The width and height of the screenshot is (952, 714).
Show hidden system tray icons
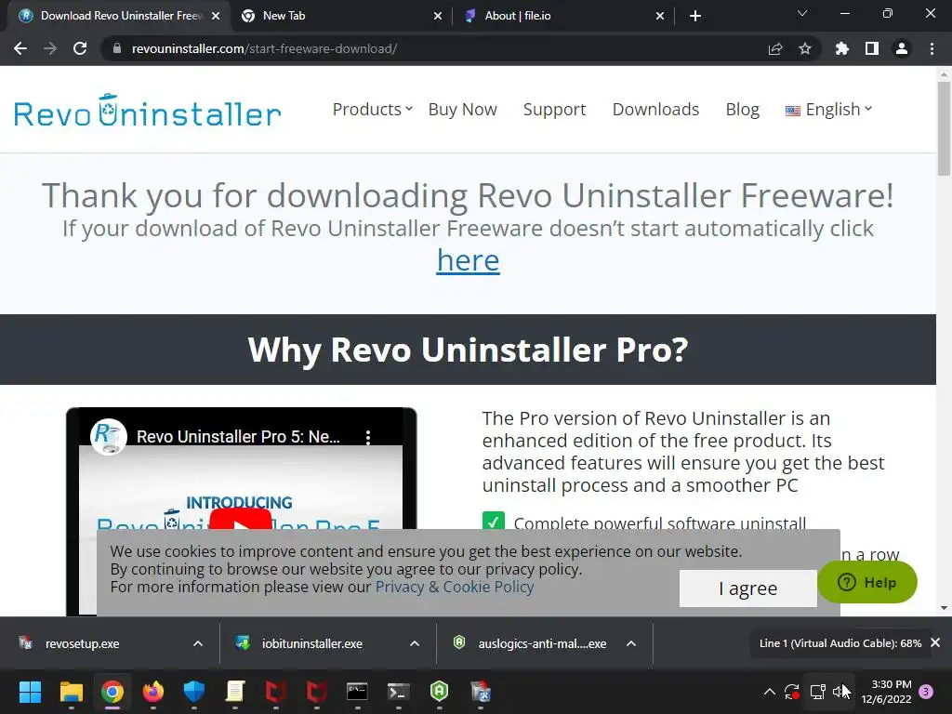tap(769, 692)
